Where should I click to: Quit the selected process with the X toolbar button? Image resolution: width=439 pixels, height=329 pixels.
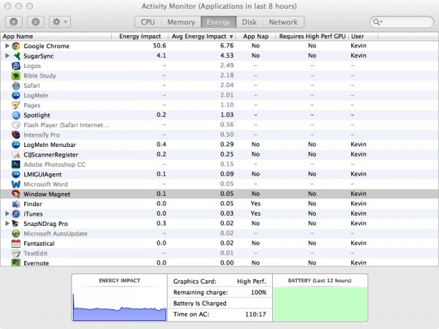[x=14, y=22]
